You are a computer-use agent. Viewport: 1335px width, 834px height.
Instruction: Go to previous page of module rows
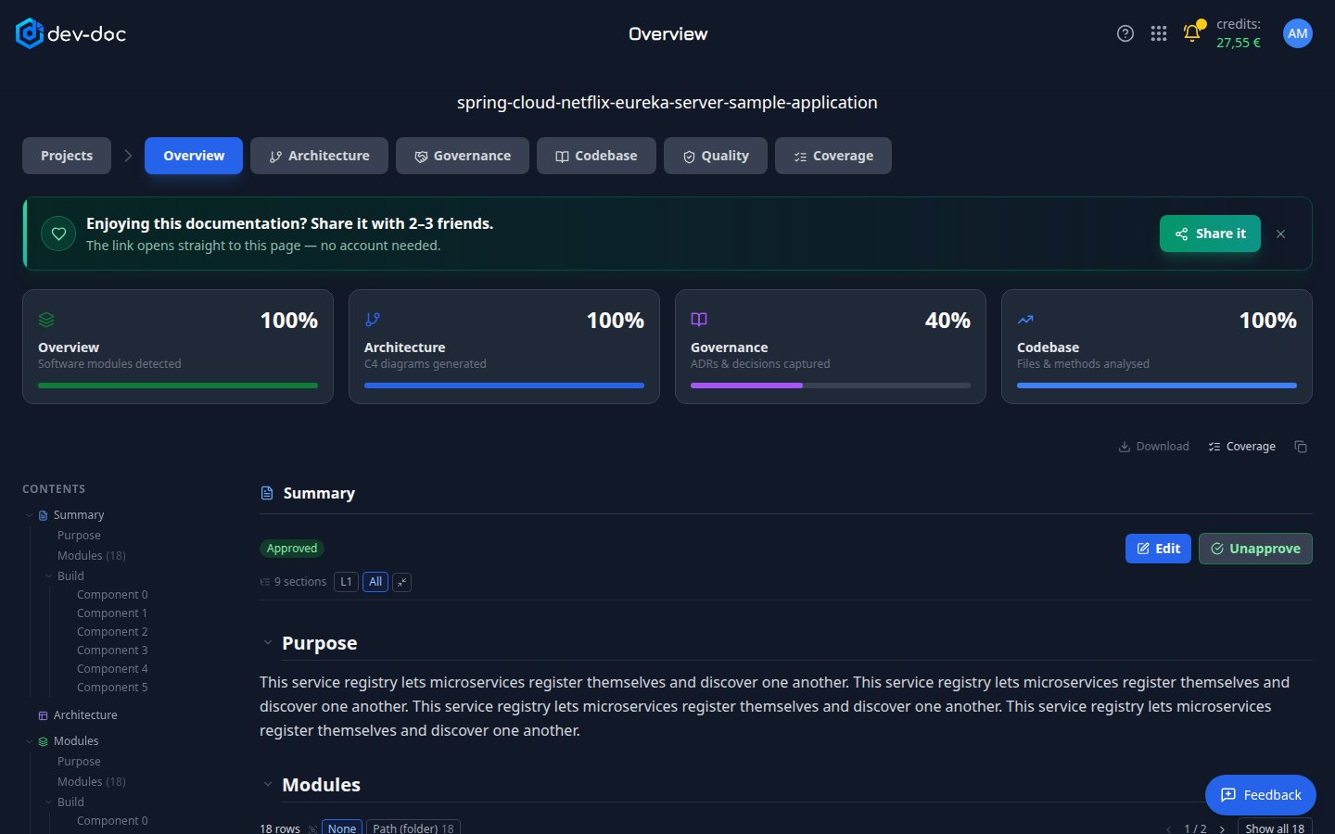1168,828
